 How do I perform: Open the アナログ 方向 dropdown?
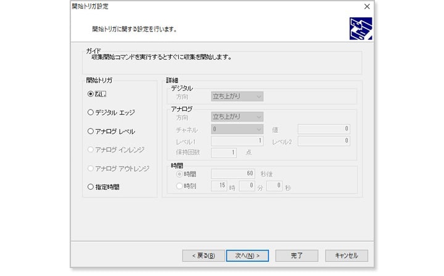pyautogui.click(x=237, y=117)
